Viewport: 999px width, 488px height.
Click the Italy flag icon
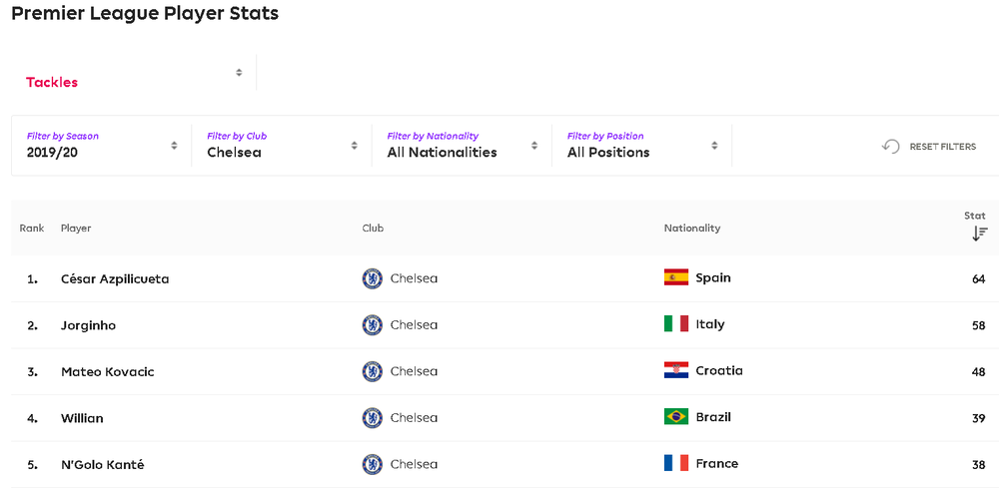[676, 324]
